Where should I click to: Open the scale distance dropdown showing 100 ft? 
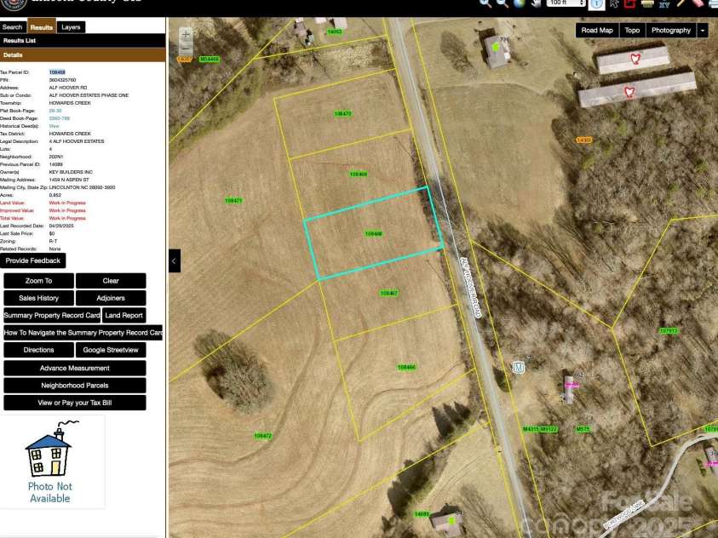click(566, 3)
